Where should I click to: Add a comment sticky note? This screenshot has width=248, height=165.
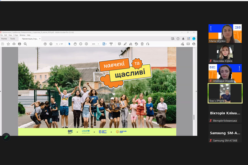coord(119,44)
